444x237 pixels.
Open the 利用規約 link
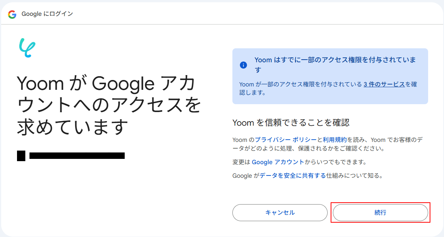(x=335, y=140)
